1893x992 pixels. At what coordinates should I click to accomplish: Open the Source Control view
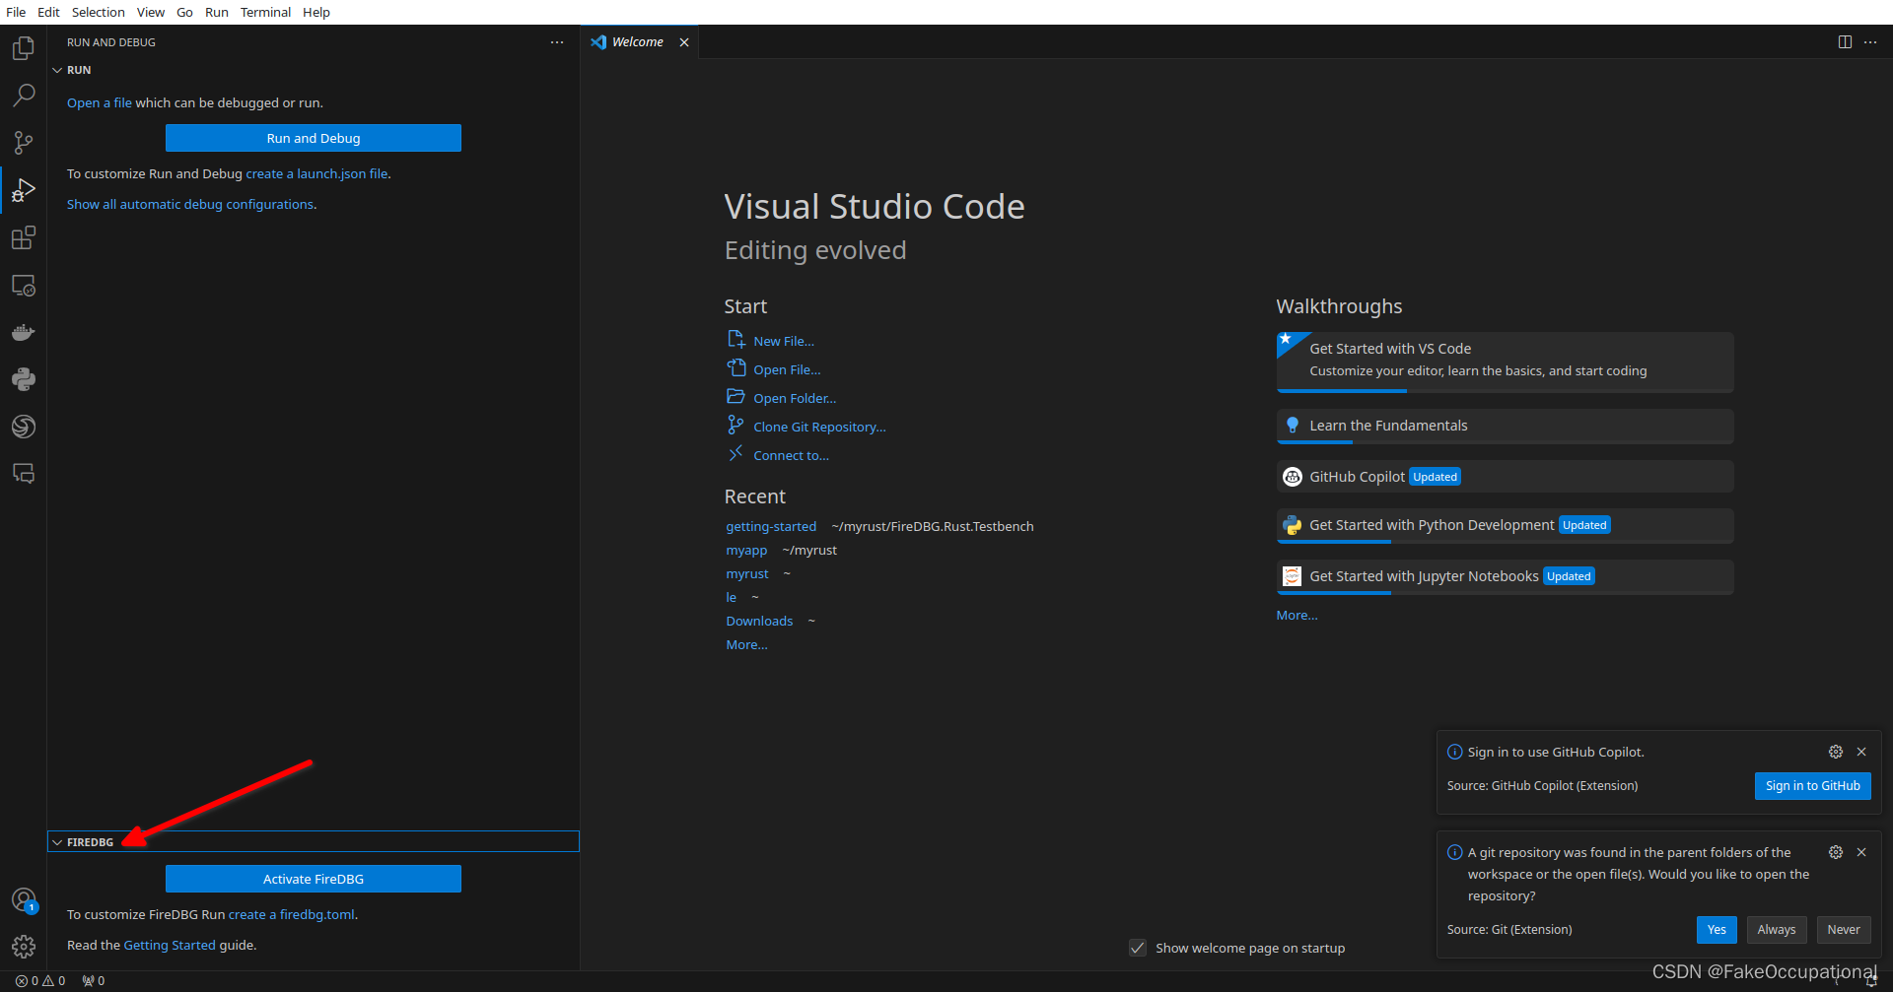coord(24,143)
